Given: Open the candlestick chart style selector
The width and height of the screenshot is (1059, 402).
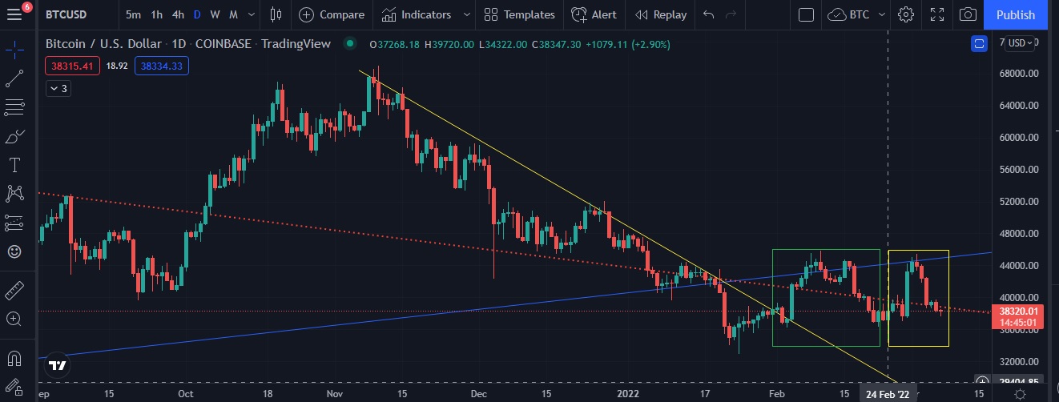Looking at the screenshot, I should coord(276,14).
